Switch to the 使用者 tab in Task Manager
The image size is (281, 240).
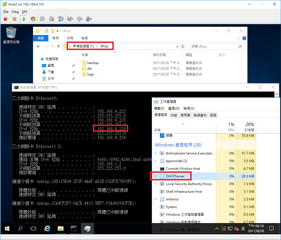click(x=185, y=115)
